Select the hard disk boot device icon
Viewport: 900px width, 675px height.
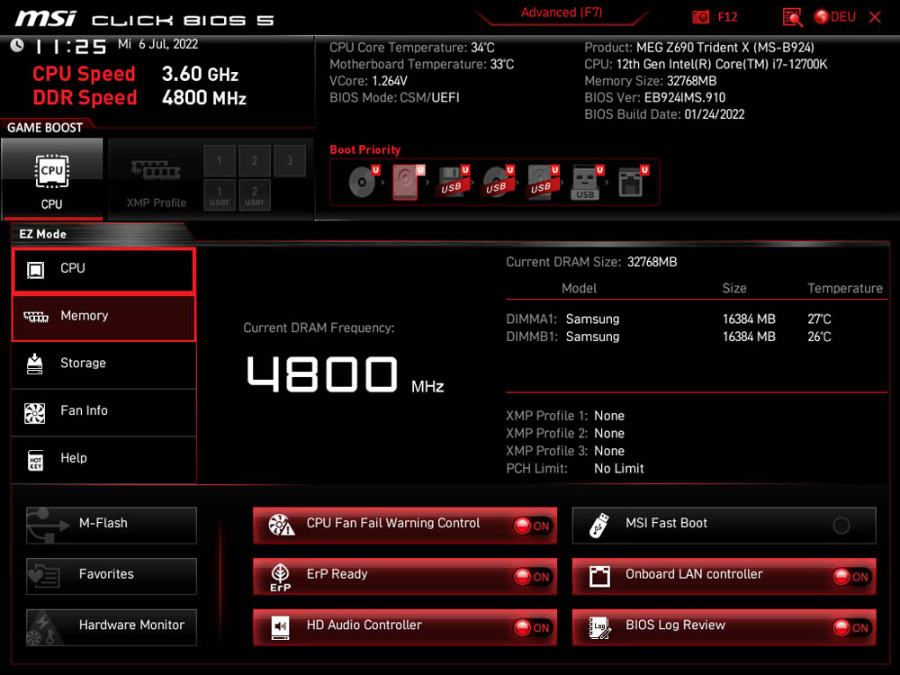pyautogui.click(x=405, y=183)
